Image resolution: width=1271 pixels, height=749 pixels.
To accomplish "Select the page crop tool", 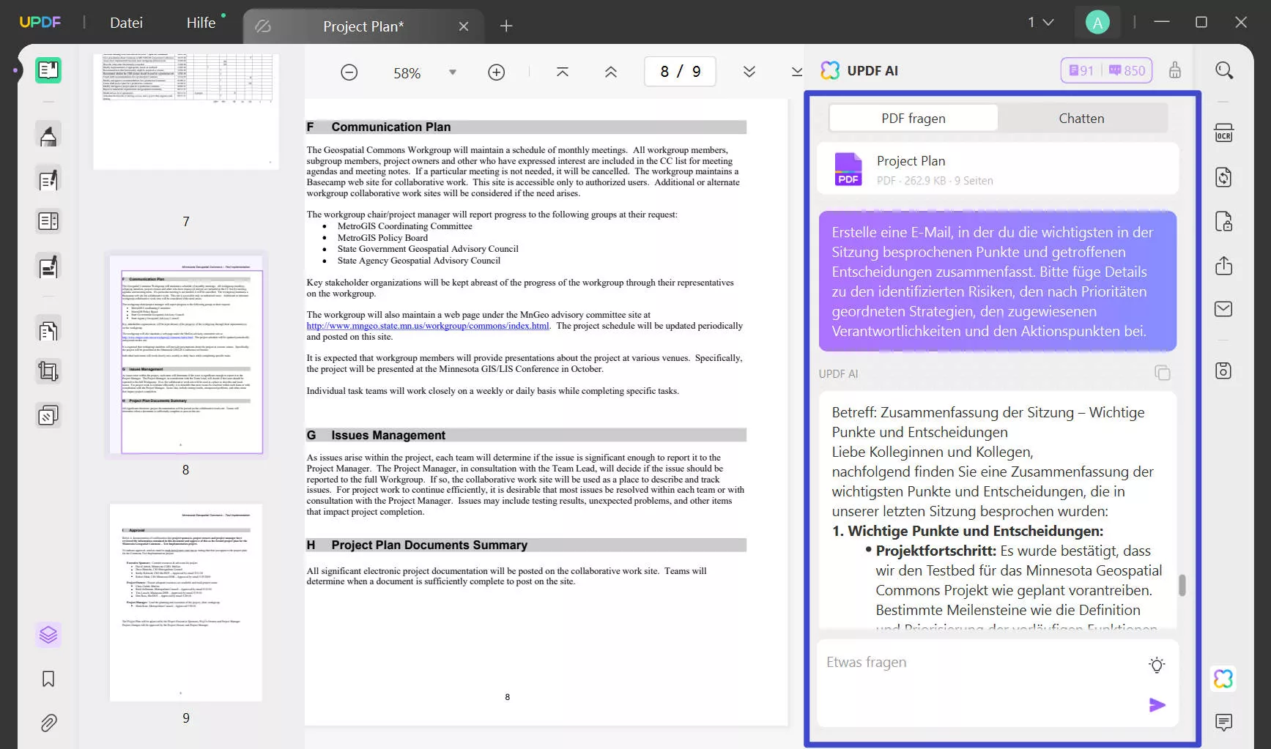I will [48, 371].
